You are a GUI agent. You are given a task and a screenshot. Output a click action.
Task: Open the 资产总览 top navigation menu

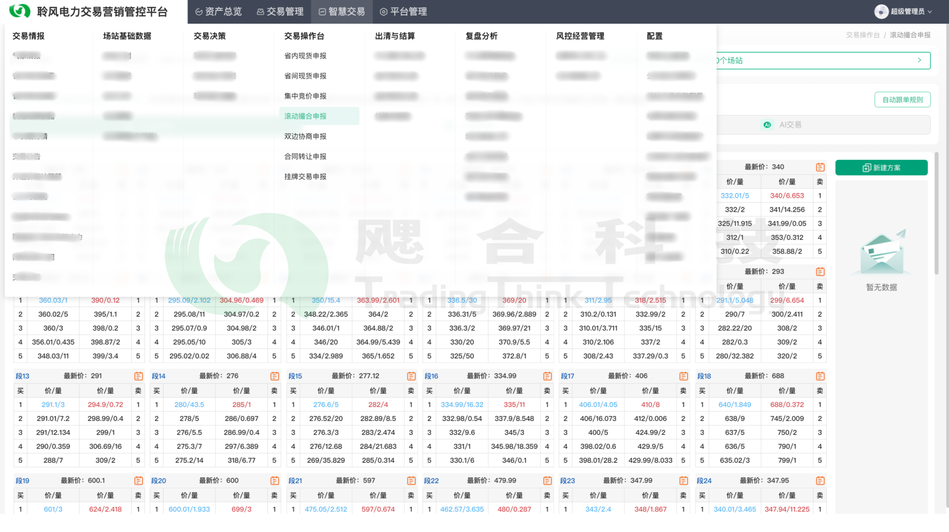[218, 12]
